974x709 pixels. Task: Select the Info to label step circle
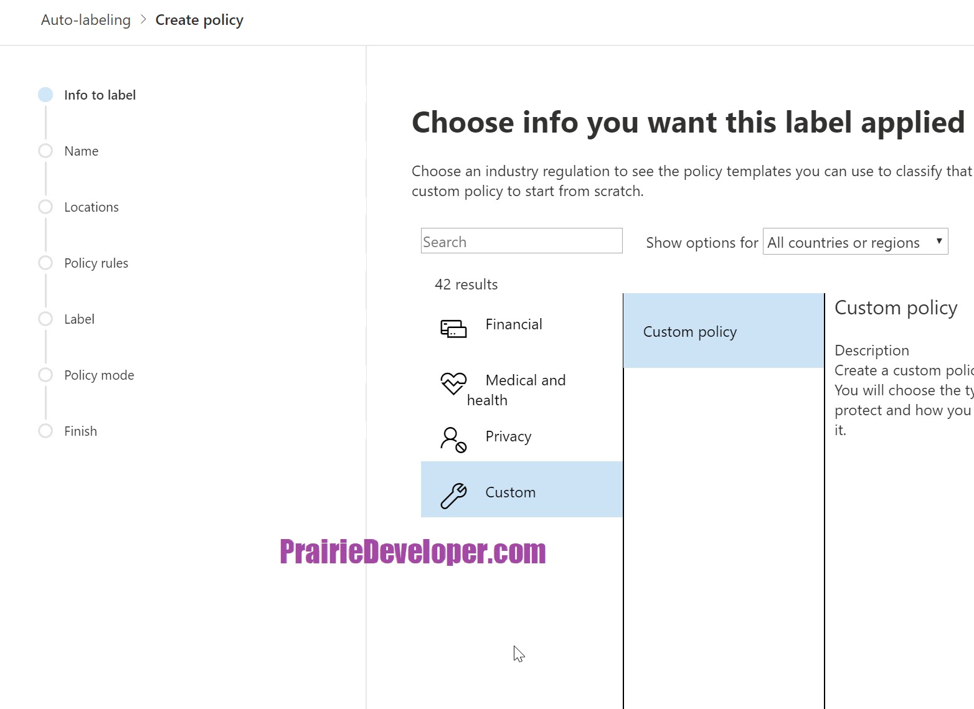(x=45, y=95)
